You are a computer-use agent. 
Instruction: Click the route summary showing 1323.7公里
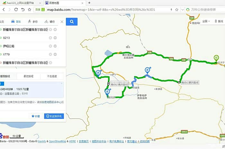point(32,90)
